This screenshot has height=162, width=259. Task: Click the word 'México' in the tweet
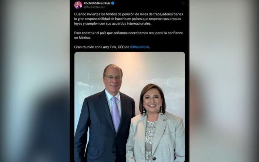pos(84,38)
